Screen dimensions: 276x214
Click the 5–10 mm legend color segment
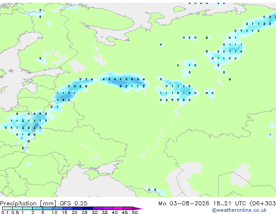click(x=47, y=208)
